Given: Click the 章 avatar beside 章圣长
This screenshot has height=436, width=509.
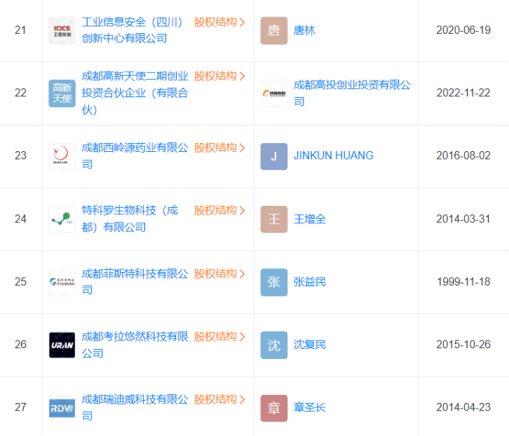Looking at the screenshot, I should [x=274, y=408].
